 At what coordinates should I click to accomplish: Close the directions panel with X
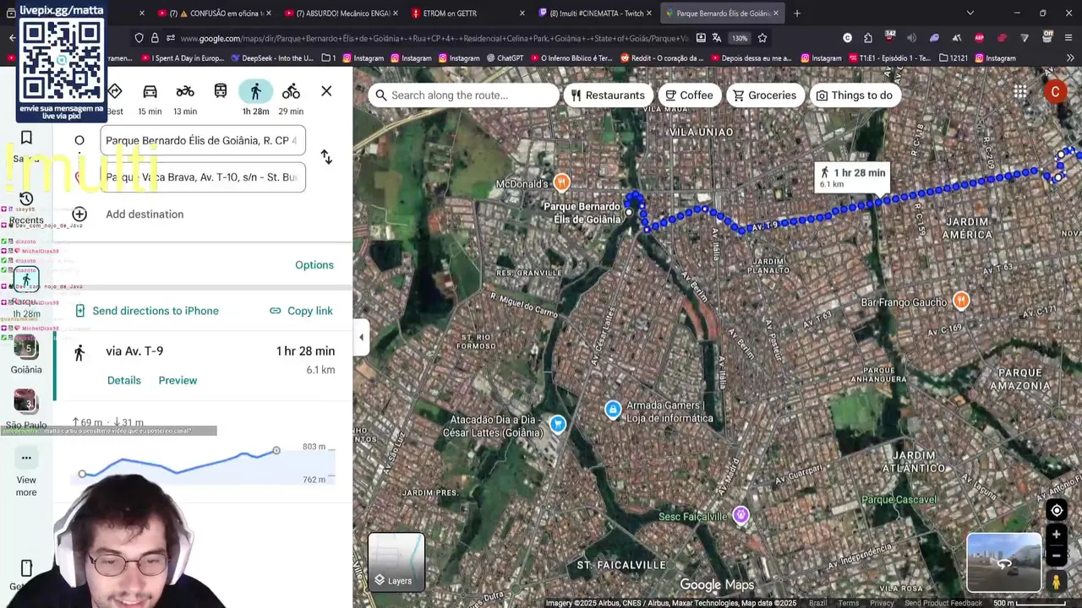coord(326,91)
